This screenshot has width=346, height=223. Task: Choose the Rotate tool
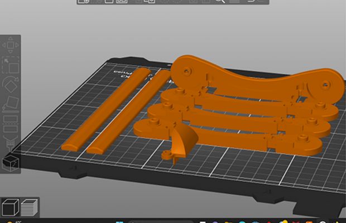click(x=11, y=84)
